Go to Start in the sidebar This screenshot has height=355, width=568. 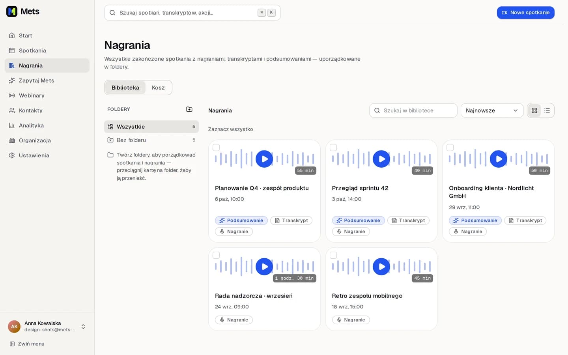pyautogui.click(x=47, y=35)
